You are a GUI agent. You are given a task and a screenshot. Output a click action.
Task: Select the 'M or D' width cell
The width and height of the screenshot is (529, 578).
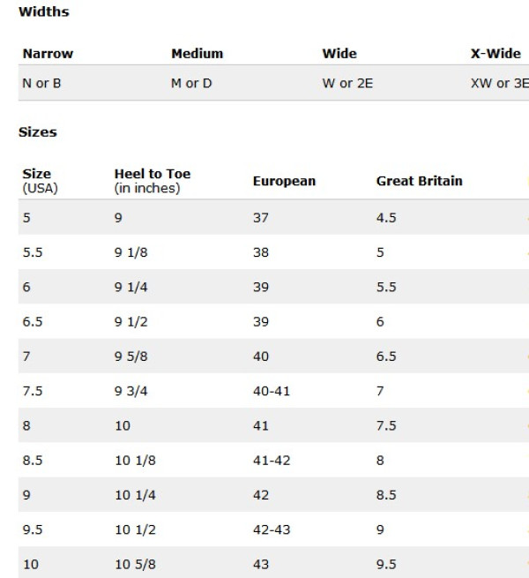[x=191, y=83]
